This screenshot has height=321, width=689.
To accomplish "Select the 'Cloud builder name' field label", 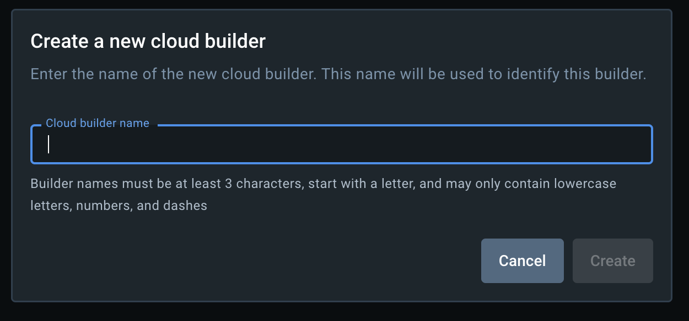I will [97, 123].
